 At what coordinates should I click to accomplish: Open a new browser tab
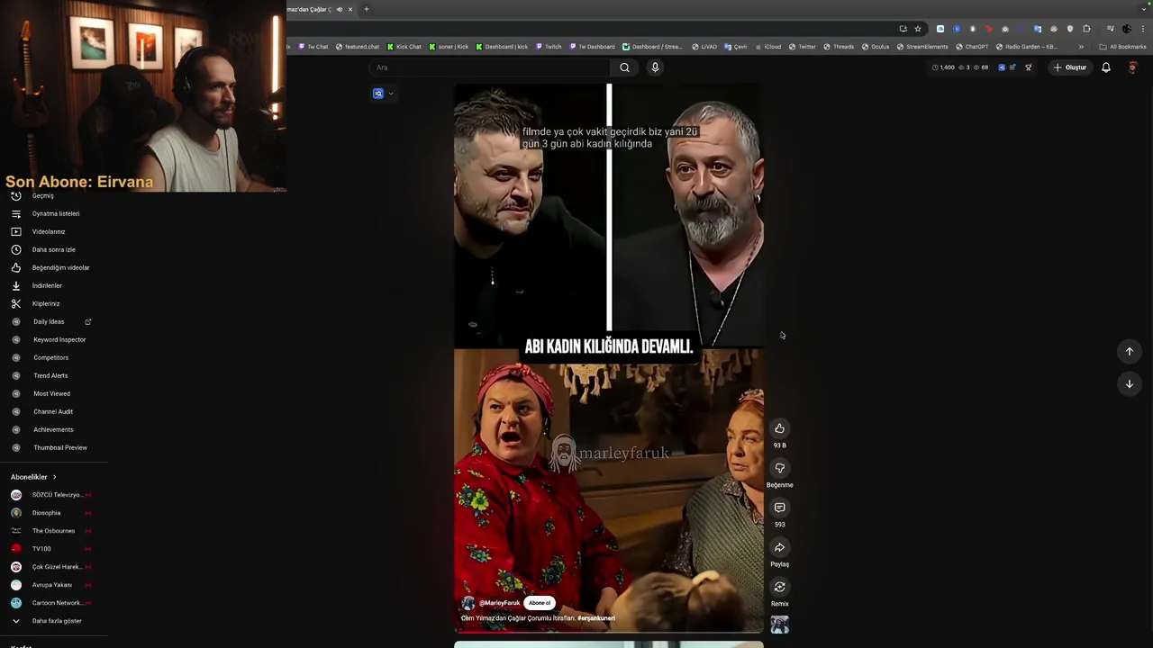(366, 9)
